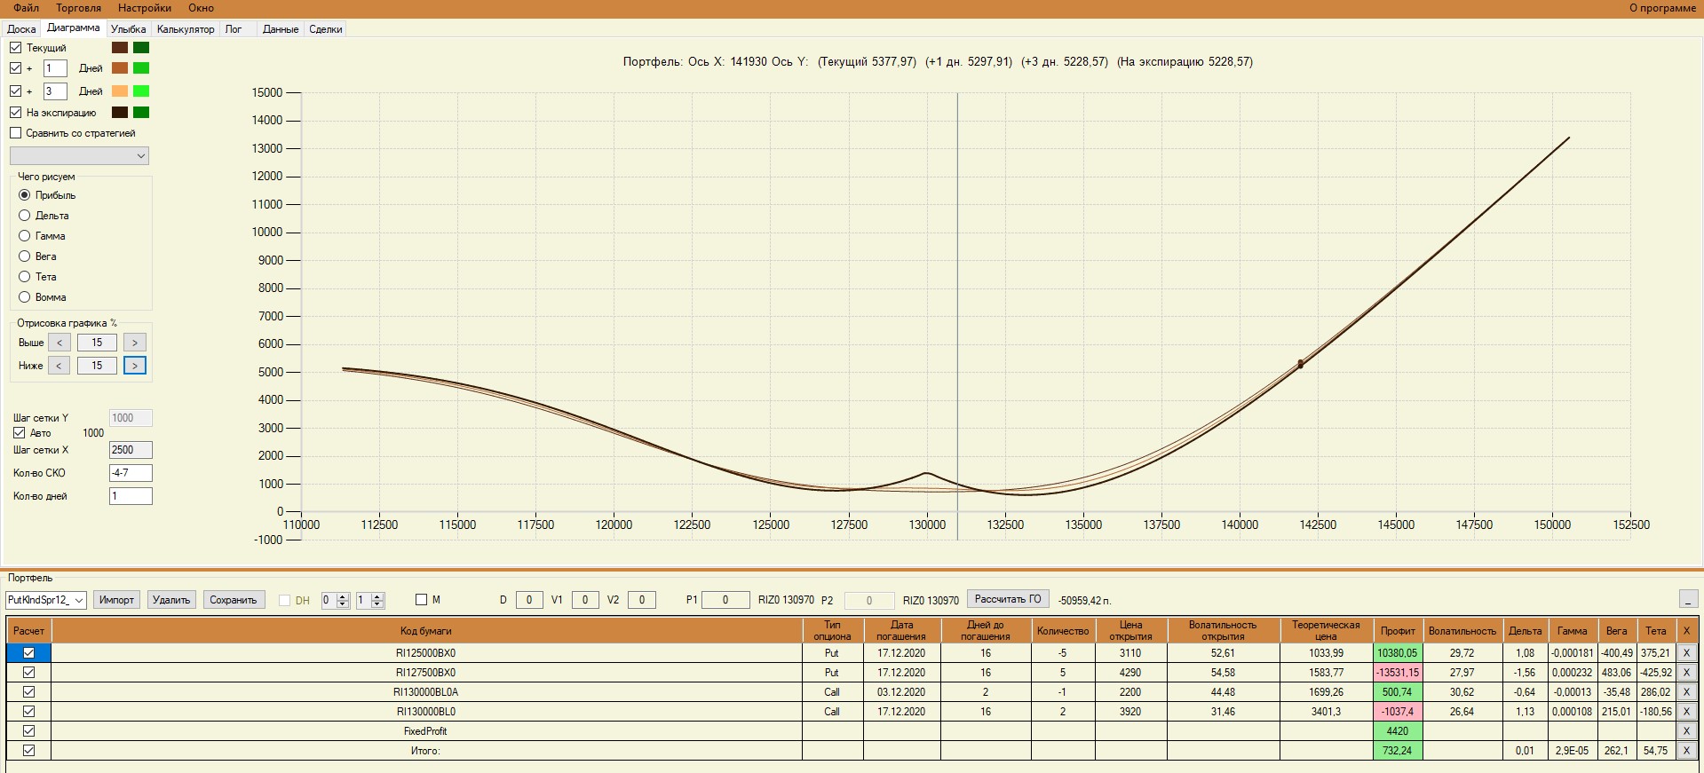Open the Окно menu

pos(201,8)
